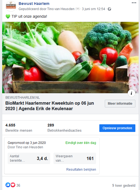Click the post timestamp 3 juni om 12:54
Image resolution: width=140 pixels, height=190 pixels.
point(93,9)
